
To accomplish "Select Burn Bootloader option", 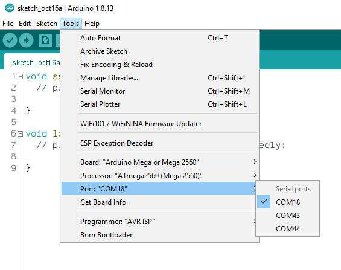I will tap(159, 235).
